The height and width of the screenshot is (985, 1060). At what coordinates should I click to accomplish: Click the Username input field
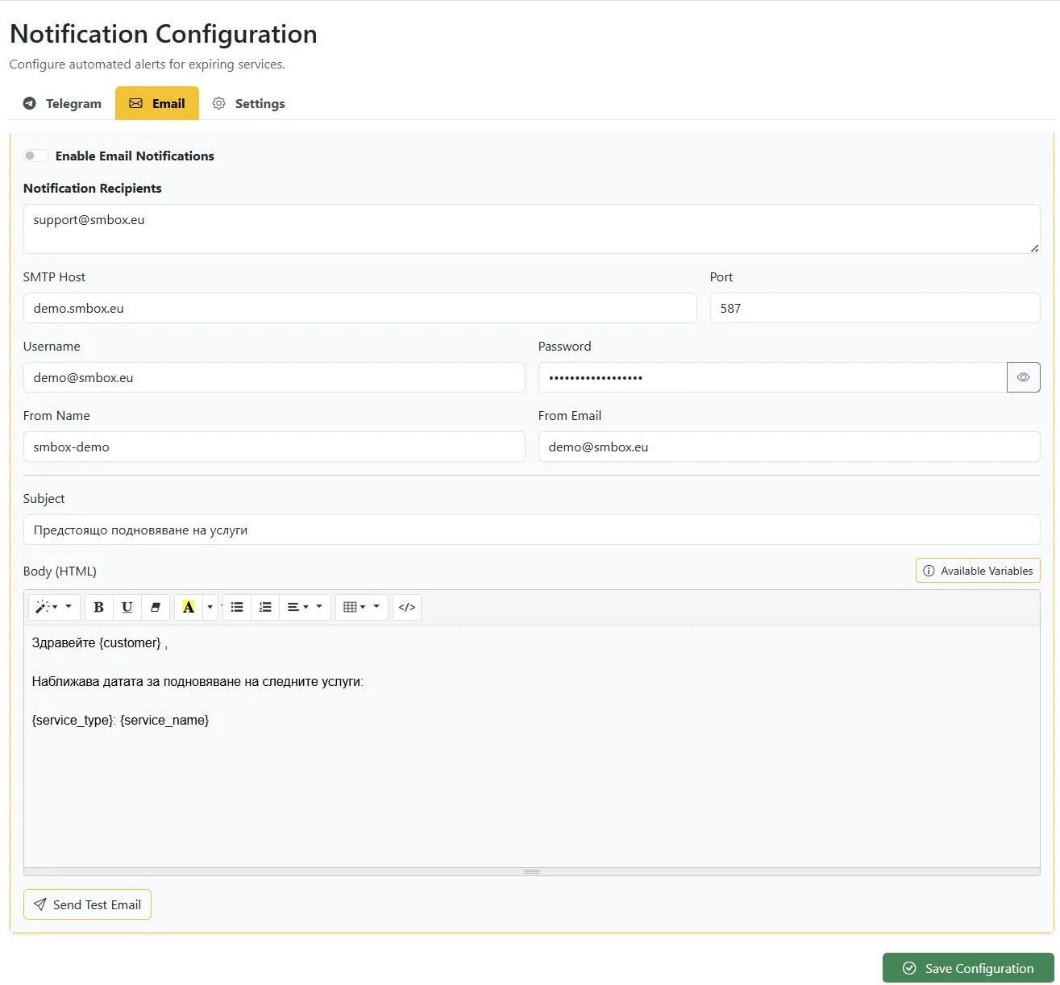274,377
